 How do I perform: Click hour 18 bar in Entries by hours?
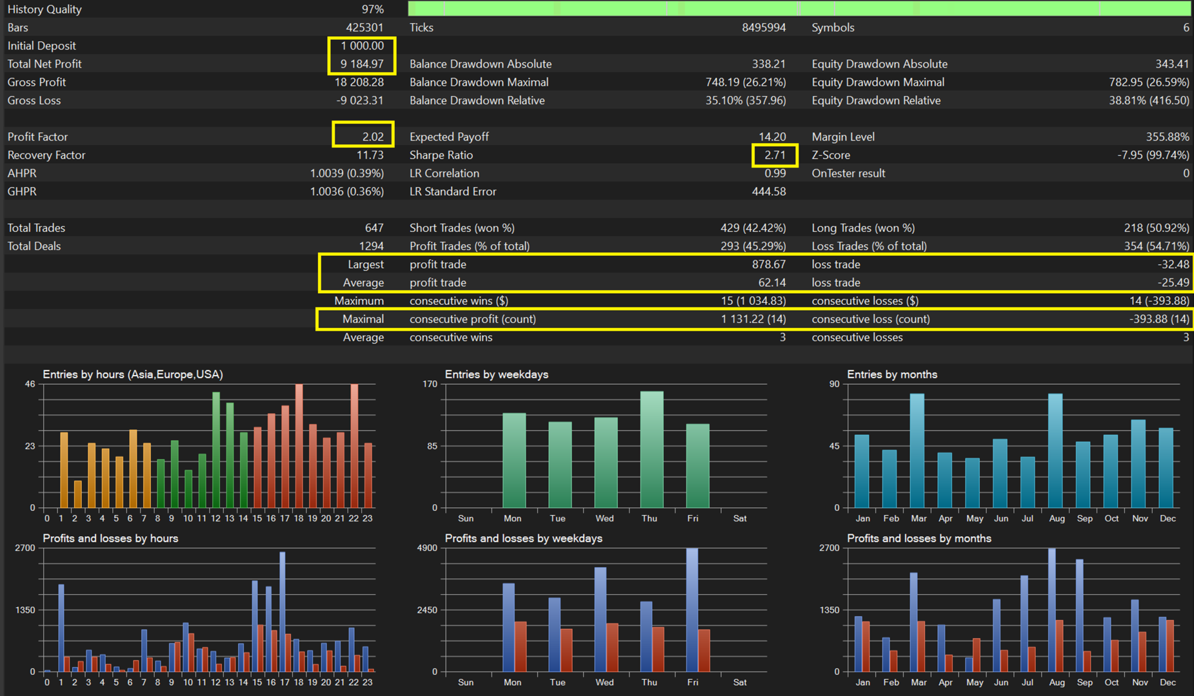[299, 446]
